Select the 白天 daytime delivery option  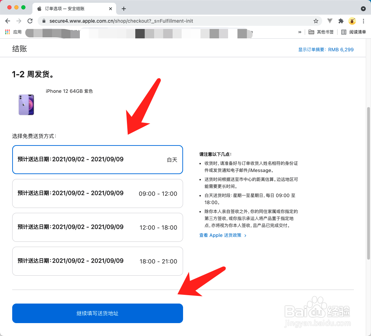point(98,159)
